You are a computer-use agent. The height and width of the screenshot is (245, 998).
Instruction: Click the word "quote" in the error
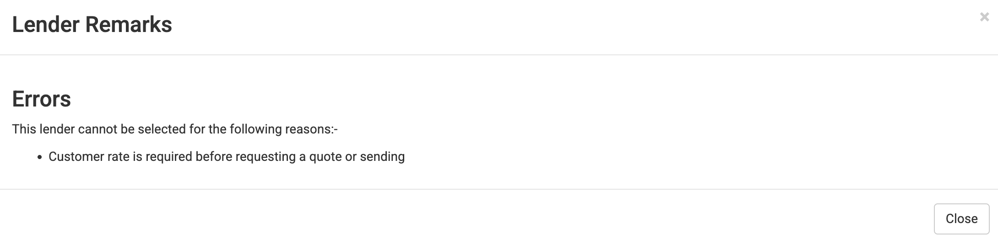[x=325, y=157]
